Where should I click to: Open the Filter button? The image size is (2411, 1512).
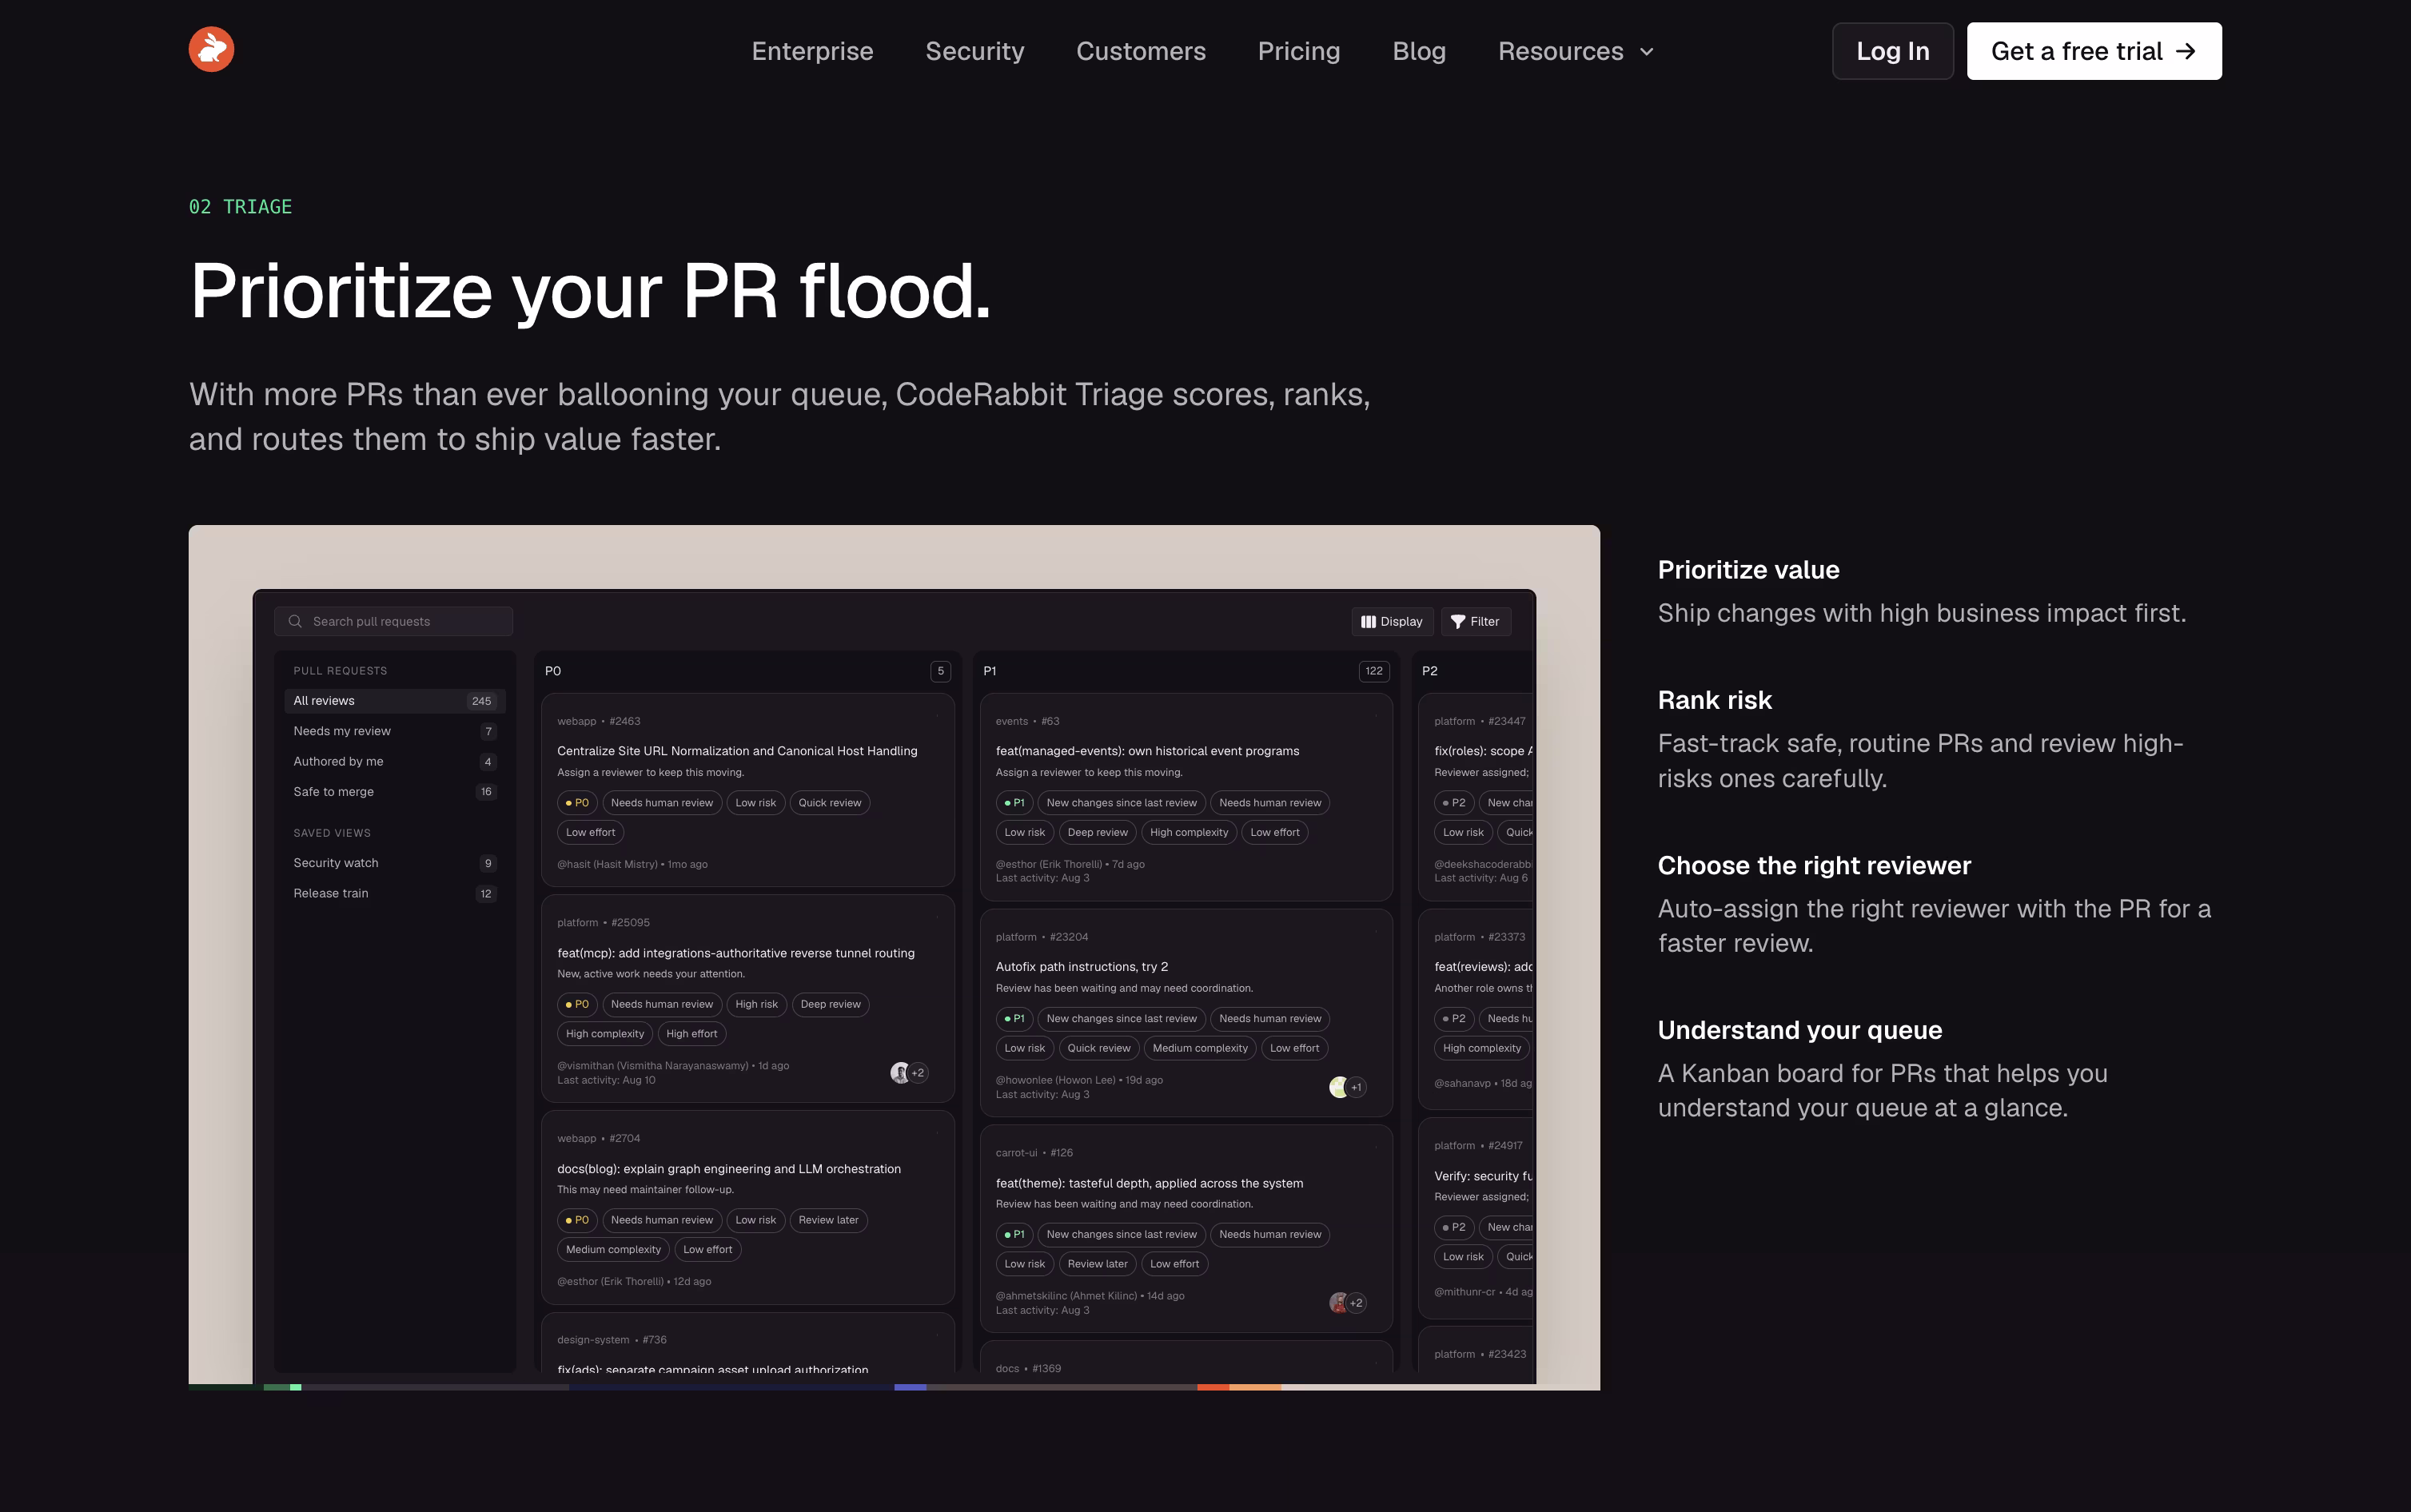coord(1475,621)
